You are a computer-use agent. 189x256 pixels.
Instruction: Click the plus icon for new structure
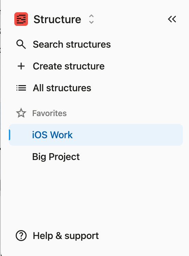click(21, 66)
